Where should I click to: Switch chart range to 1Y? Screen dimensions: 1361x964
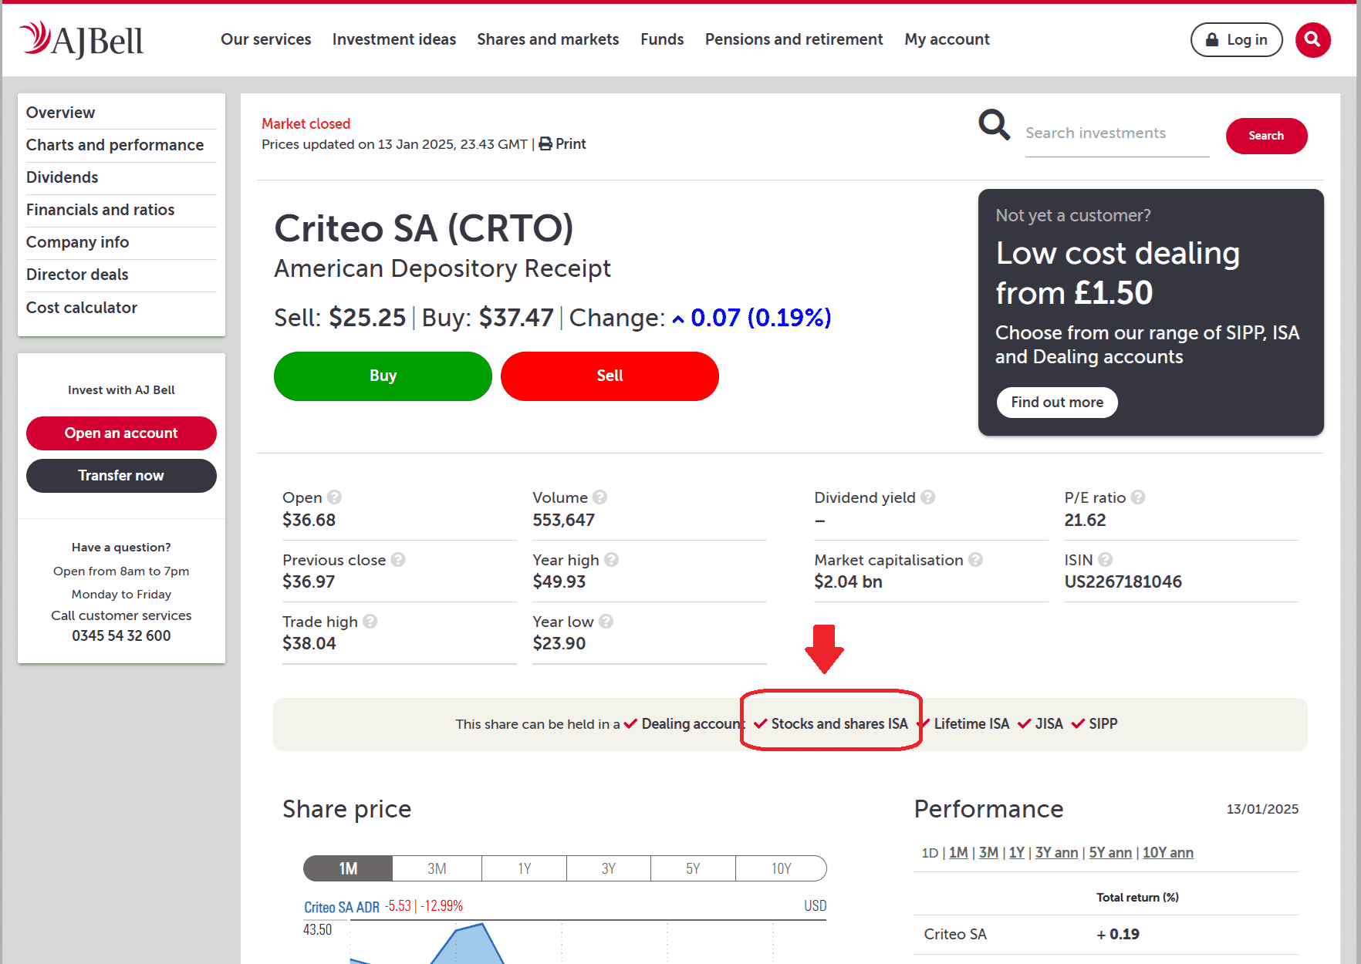(525, 868)
